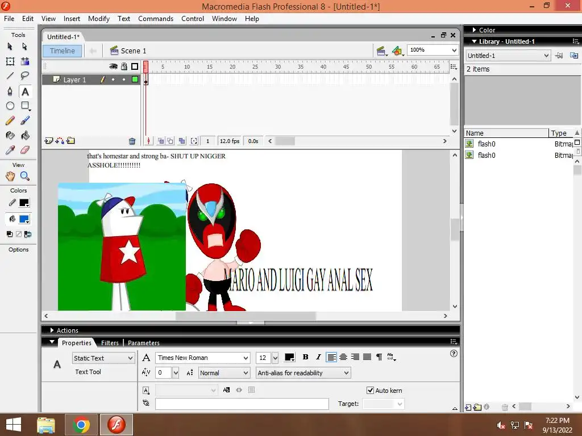
Task: Click the Scene 1 label
Action: pos(134,51)
